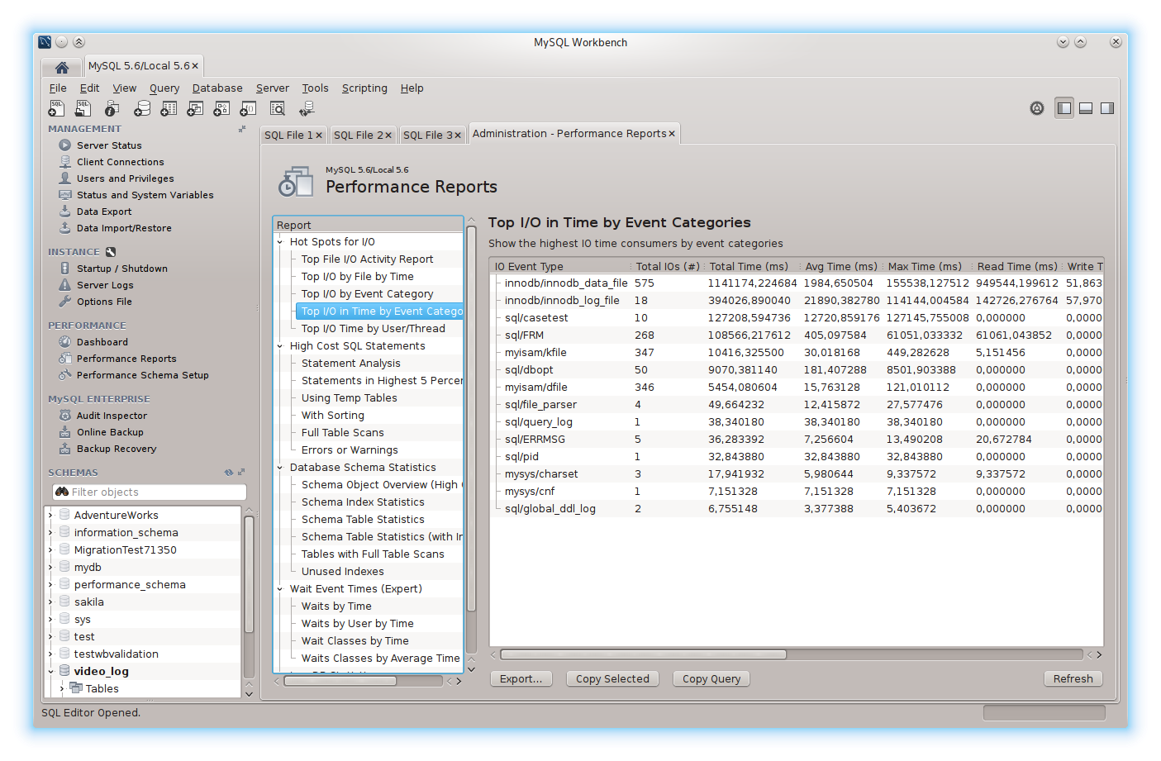Viewport: 1161px width, 761px height.
Task: Click the create new schema icon
Action: pyautogui.click(x=142, y=108)
